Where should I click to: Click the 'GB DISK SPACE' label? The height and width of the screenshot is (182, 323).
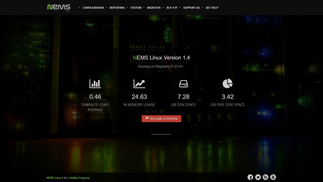click(184, 105)
